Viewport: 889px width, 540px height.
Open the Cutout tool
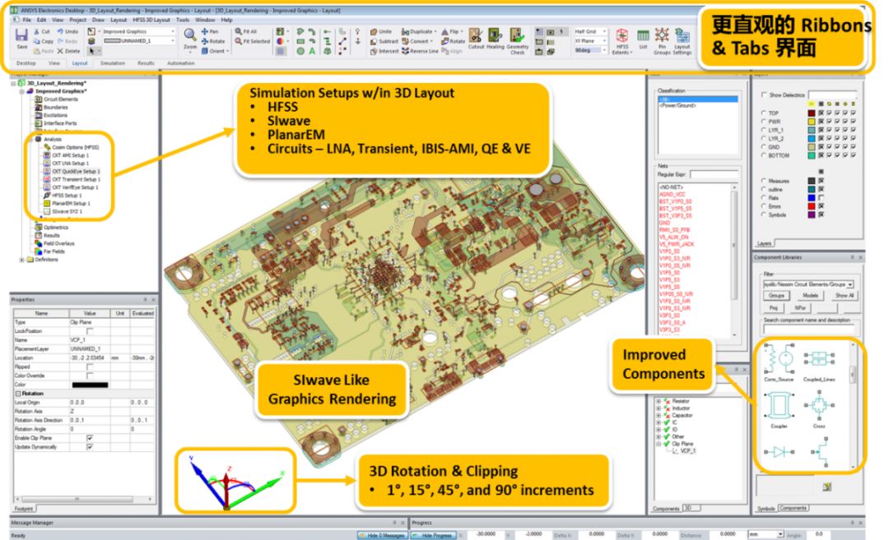(x=476, y=39)
